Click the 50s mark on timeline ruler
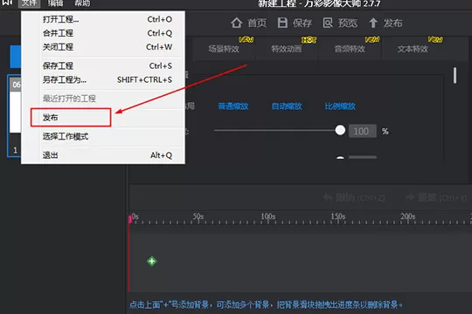The image size is (472, 314). tap(198, 216)
